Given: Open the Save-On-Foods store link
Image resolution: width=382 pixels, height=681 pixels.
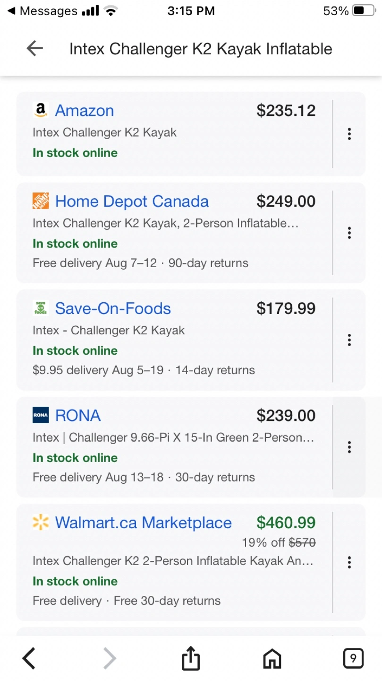Looking at the screenshot, I should point(113,308).
